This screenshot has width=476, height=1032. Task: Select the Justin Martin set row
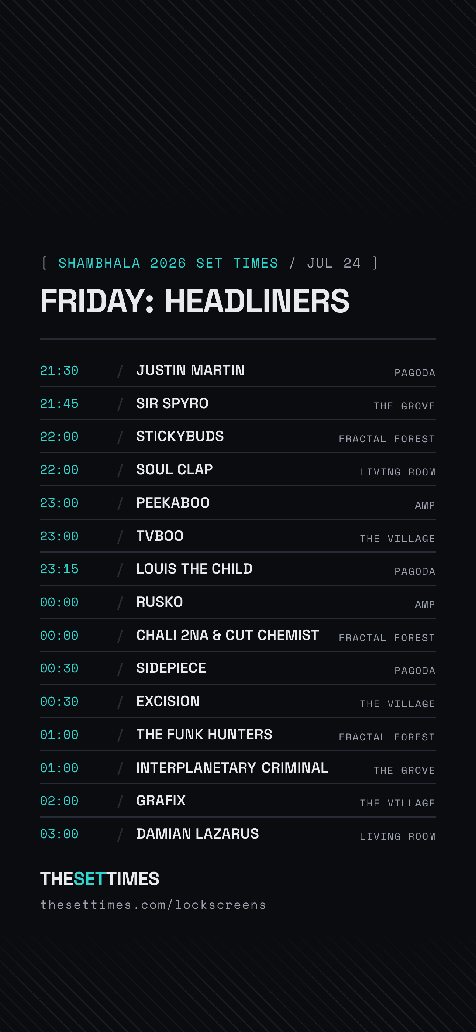click(238, 370)
